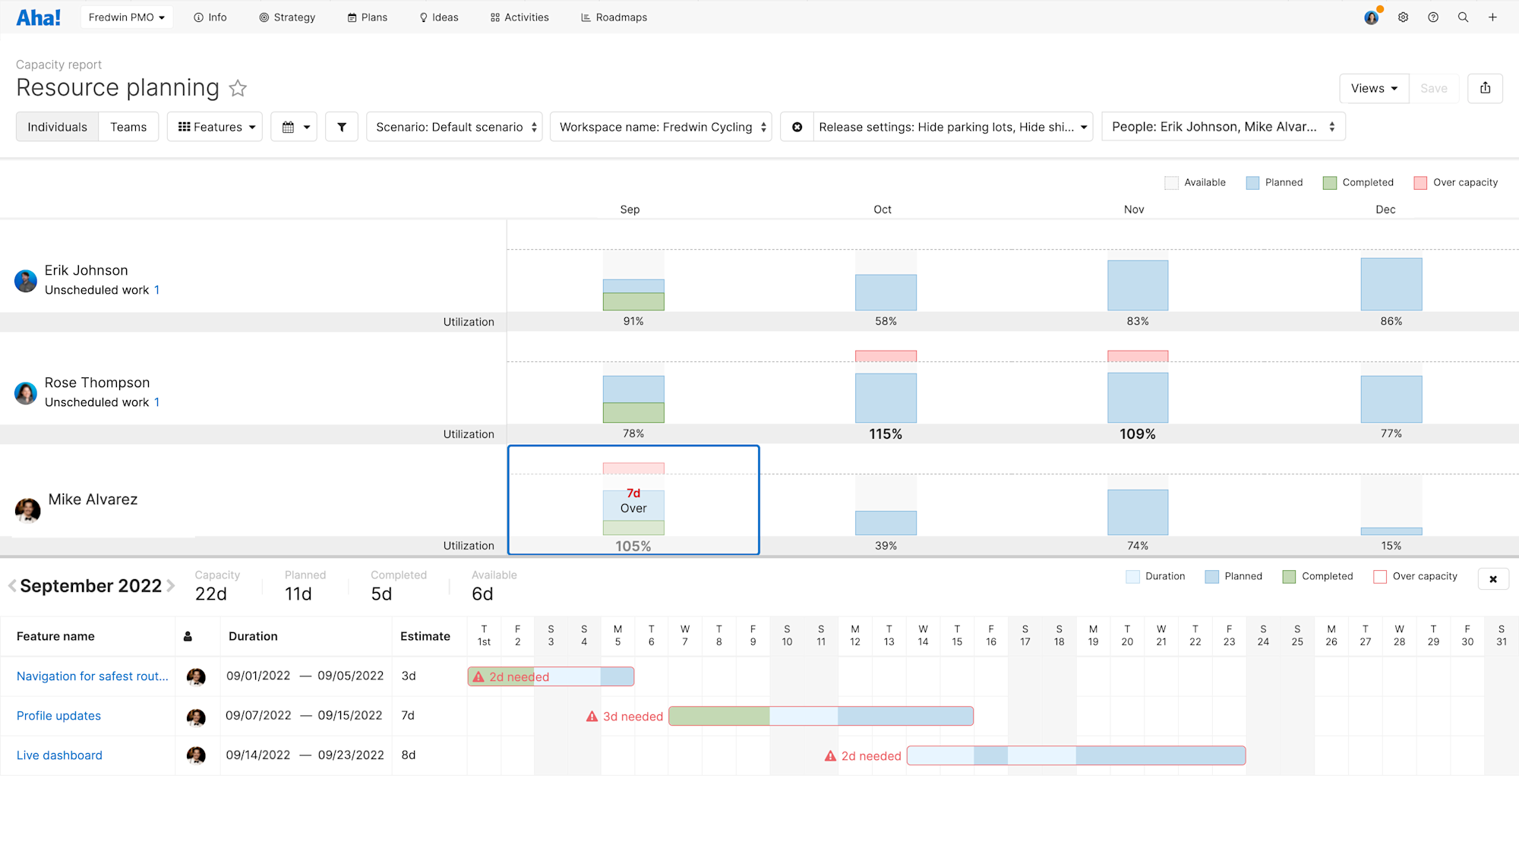Open the Profile updates feature link
The width and height of the screenshot is (1519, 854).
pos(58,715)
